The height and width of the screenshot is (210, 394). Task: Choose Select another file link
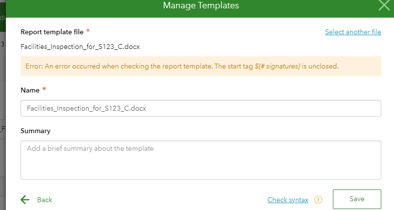(x=353, y=32)
